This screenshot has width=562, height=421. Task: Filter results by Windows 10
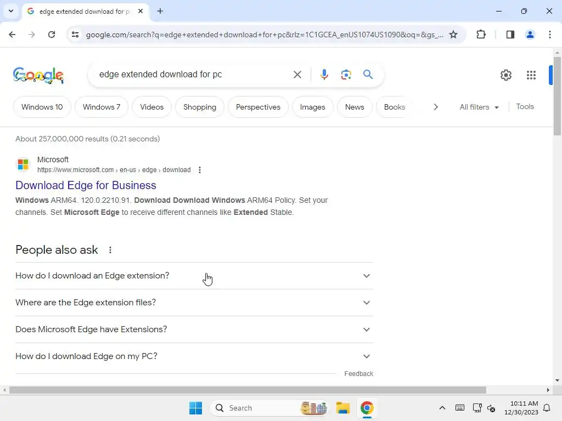point(42,107)
